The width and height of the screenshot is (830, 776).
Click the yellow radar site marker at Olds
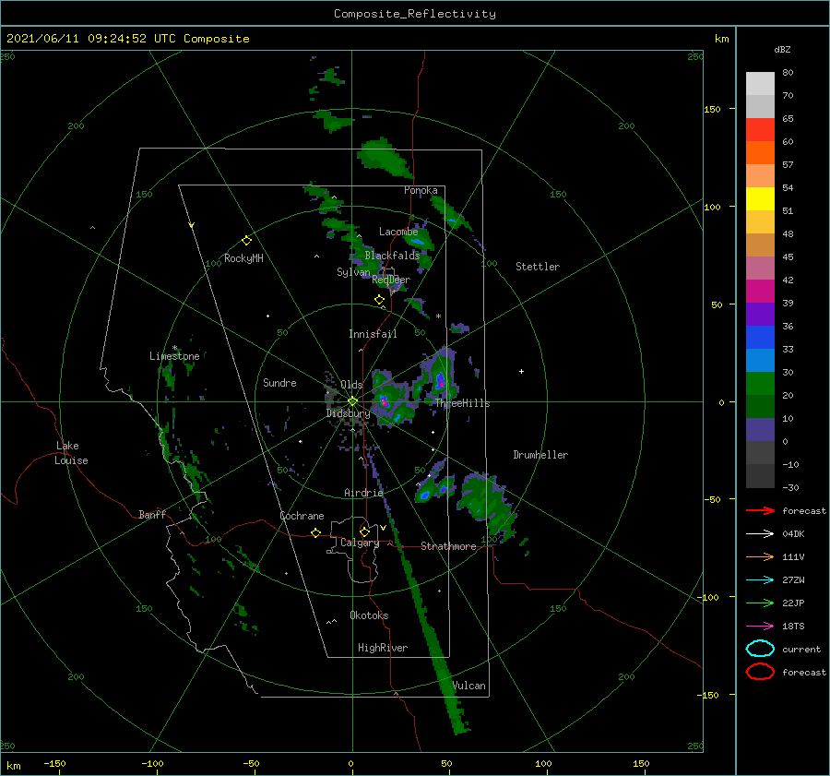tap(352, 401)
